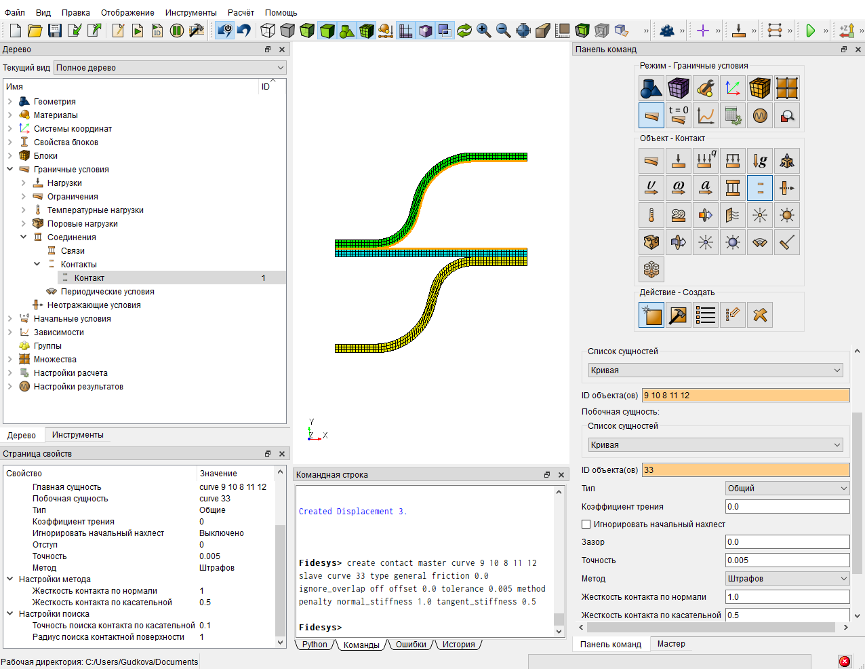Choose the Angular velocity ω object icon
Screen dimensions: 865x669
coord(679,188)
